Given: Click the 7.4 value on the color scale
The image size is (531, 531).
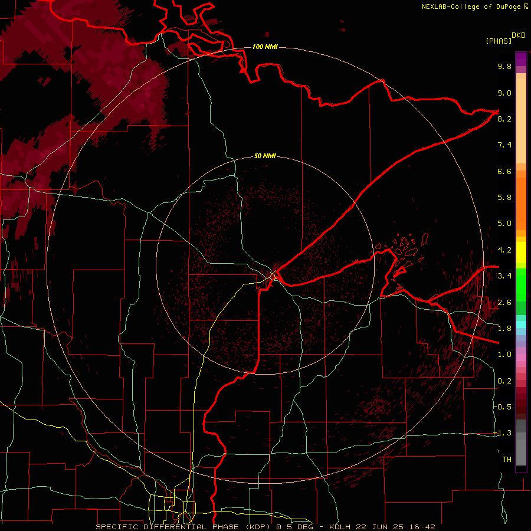Looking at the screenshot, I should [x=504, y=145].
